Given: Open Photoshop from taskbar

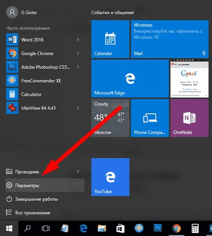Looking at the screenshot, I should pos(158,228).
